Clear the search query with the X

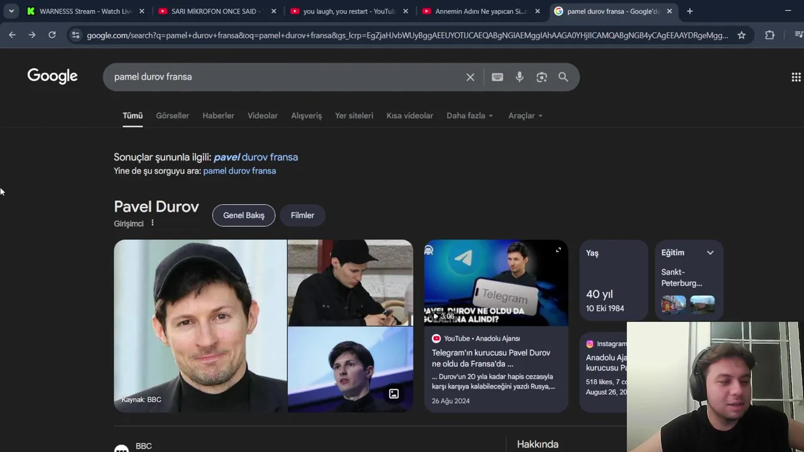click(470, 77)
